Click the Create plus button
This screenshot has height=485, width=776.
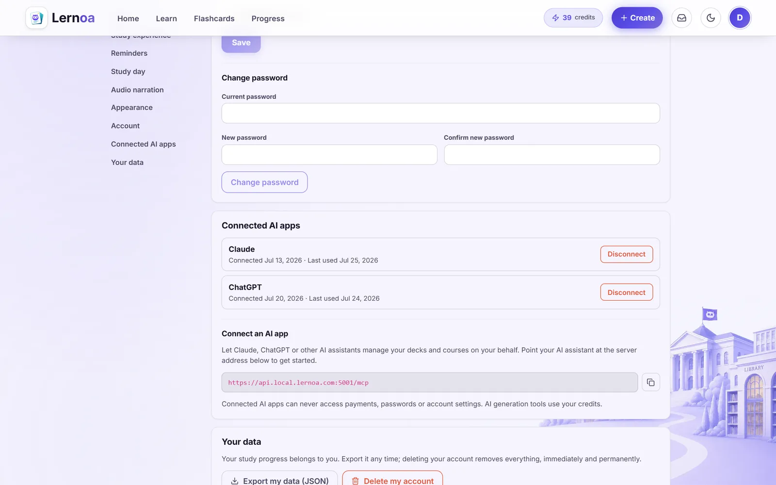[x=637, y=18]
